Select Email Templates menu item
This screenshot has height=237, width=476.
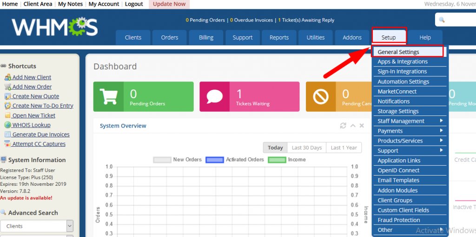(409, 180)
